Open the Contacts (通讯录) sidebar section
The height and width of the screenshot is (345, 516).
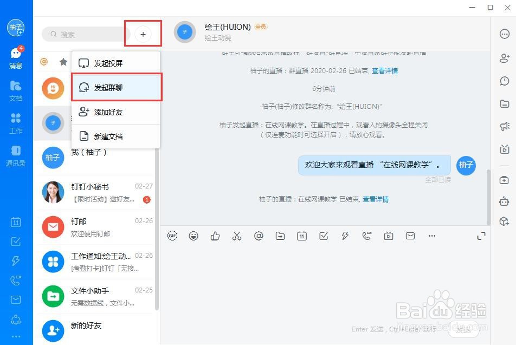16,155
